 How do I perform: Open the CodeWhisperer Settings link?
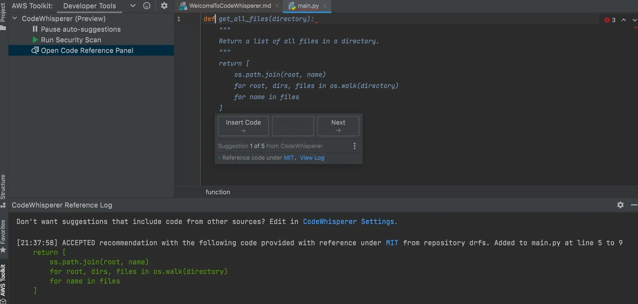click(x=349, y=222)
